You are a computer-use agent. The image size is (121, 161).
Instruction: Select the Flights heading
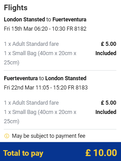click(16, 8)
